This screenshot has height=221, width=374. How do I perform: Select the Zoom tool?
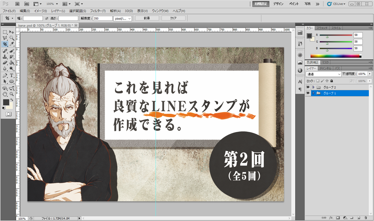tap(12, 94)
